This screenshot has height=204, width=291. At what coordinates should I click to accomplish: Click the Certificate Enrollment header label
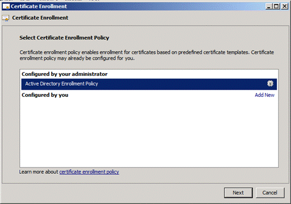pyautogui.click(x=40, y=18)
